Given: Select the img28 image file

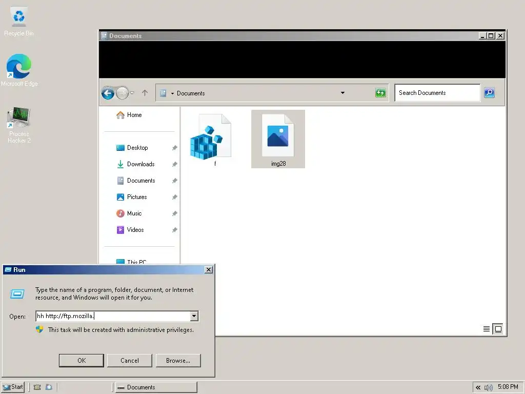Looking at the screenshot, I should tap(278, 139).
